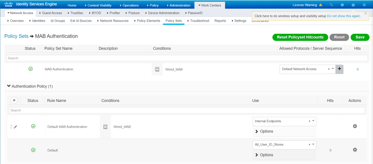This screenshot has height=164, width=373.
Task: Open the help question mark icon
Action: pyautogui.click(x=342, y=5)
